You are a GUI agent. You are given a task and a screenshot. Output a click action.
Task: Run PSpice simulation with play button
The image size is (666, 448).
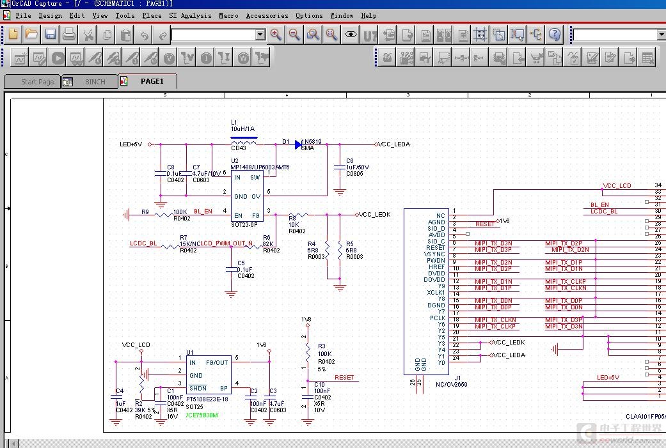[58, 58]
